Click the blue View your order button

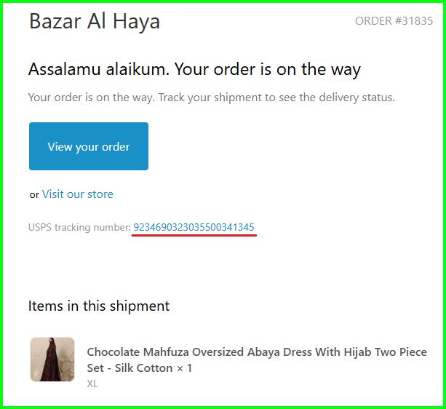pyautogui.click(x=89, y=146)
